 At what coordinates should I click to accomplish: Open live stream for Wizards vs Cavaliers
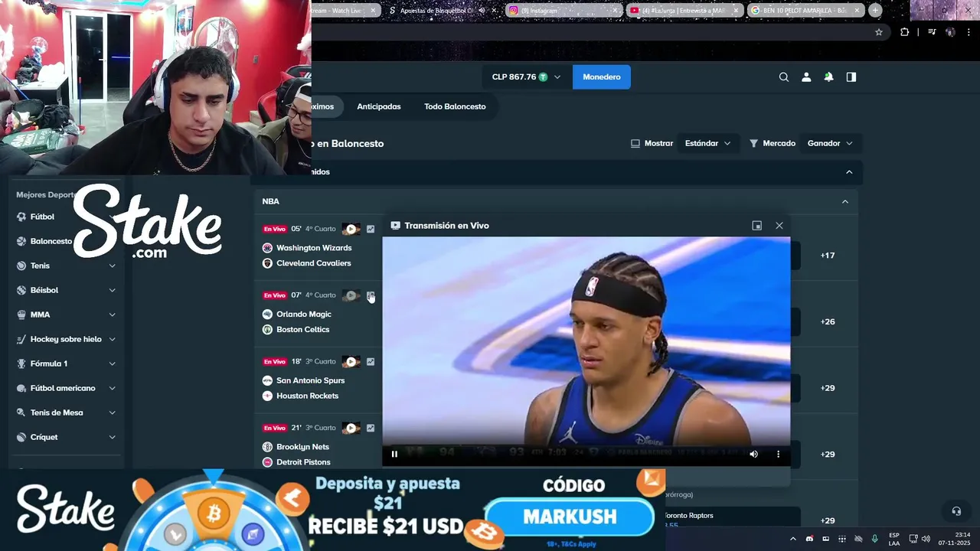[x=351, y=229]
